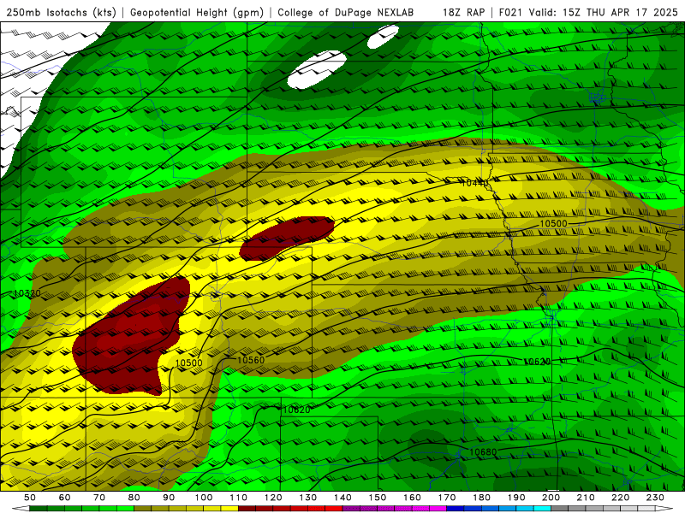Click the 10680 height contour label

click(483, 452)
